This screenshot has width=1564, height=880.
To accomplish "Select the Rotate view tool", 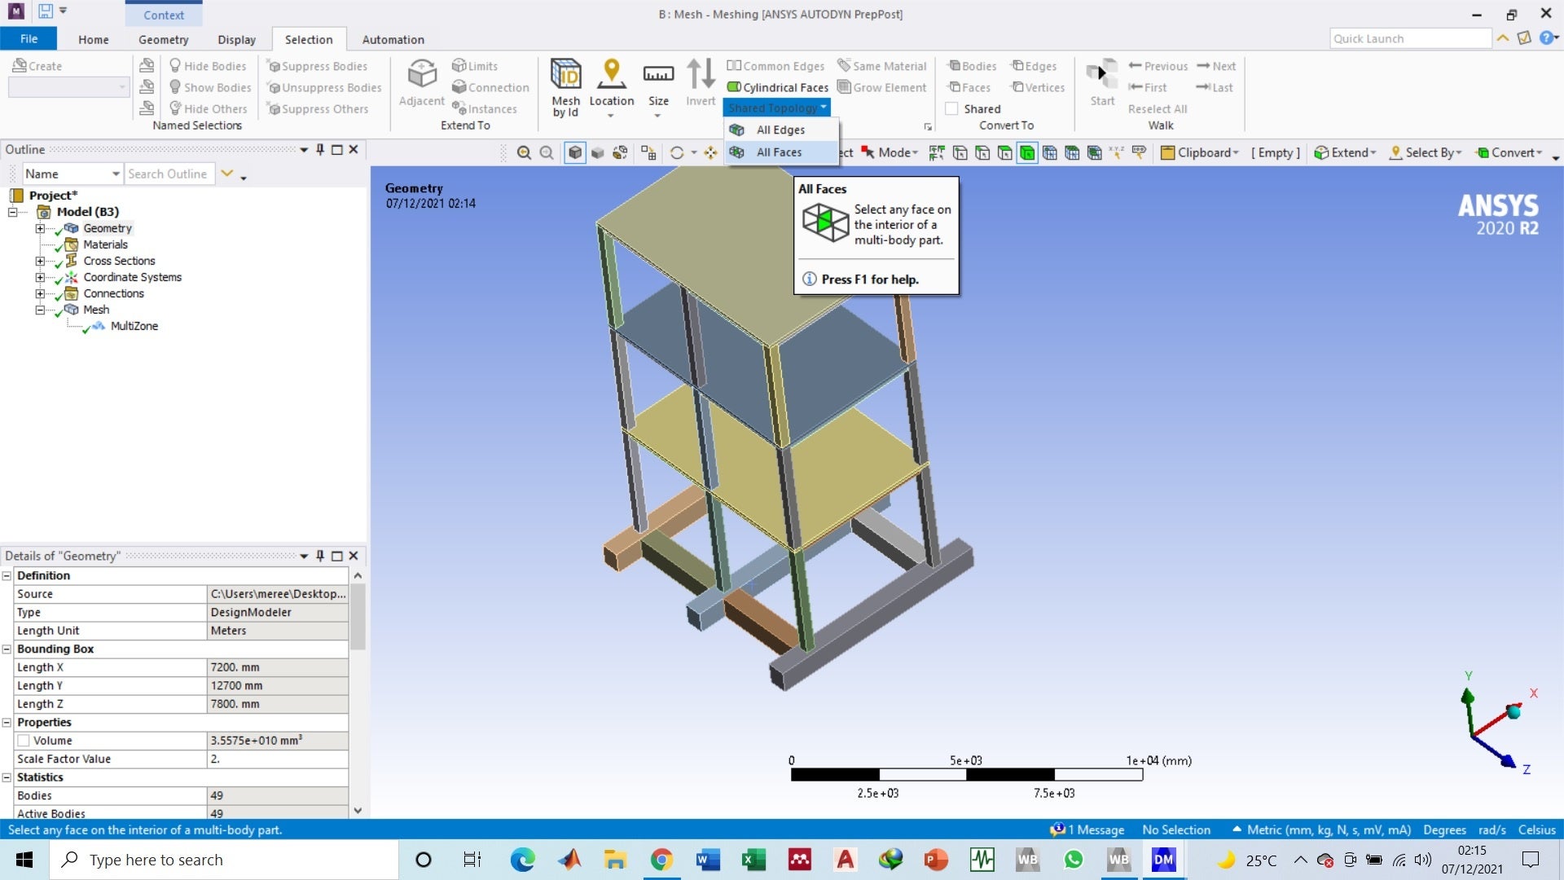I will tap(676, 153).
